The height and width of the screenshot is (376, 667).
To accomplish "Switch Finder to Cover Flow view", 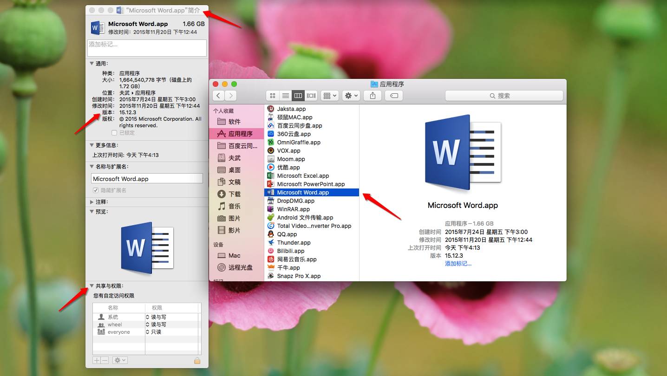I will point(311,96).
